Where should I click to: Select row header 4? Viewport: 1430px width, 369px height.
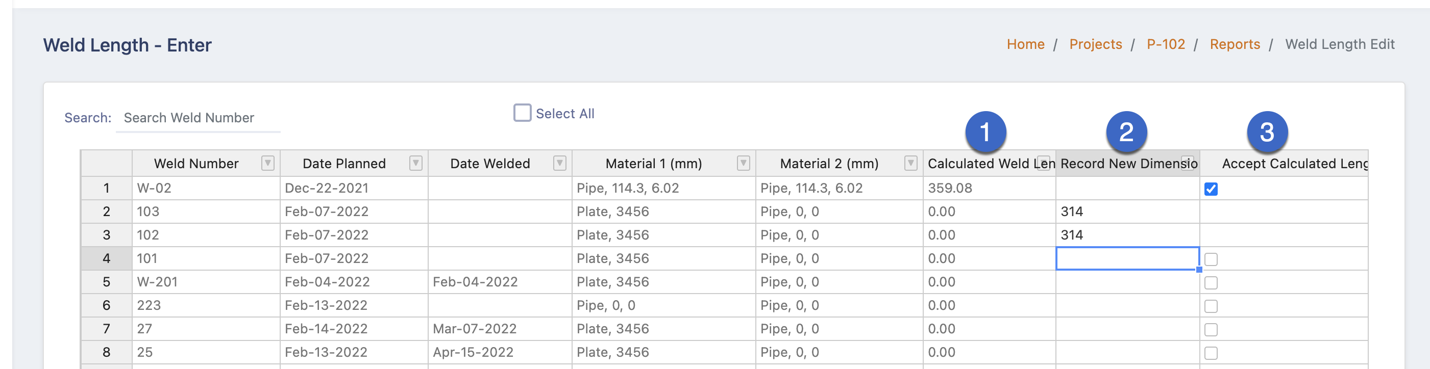(107, 258)
